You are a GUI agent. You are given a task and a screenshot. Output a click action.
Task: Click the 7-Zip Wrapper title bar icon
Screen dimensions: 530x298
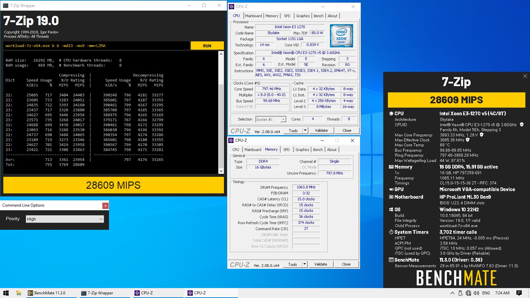(6, 5)
